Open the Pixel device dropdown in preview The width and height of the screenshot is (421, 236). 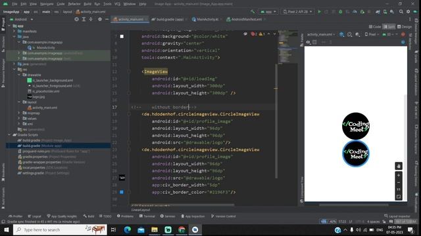pos(372,35)
